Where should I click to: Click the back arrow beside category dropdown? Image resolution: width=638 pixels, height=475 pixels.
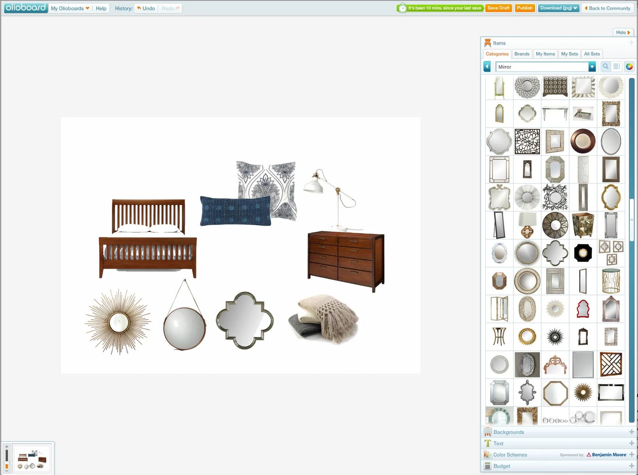tap(487, 67)
